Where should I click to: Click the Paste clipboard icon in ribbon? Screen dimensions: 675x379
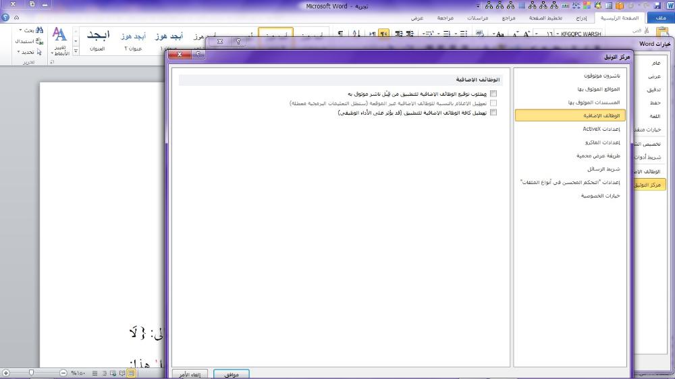663,32
